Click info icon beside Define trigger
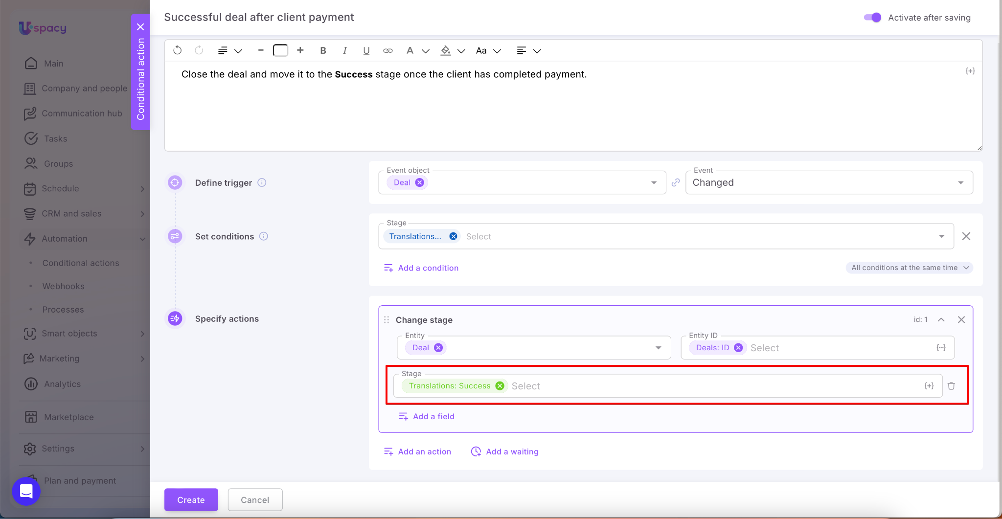Image resolution: width=1002 pixels, height=519 pixels. point(262,182)
